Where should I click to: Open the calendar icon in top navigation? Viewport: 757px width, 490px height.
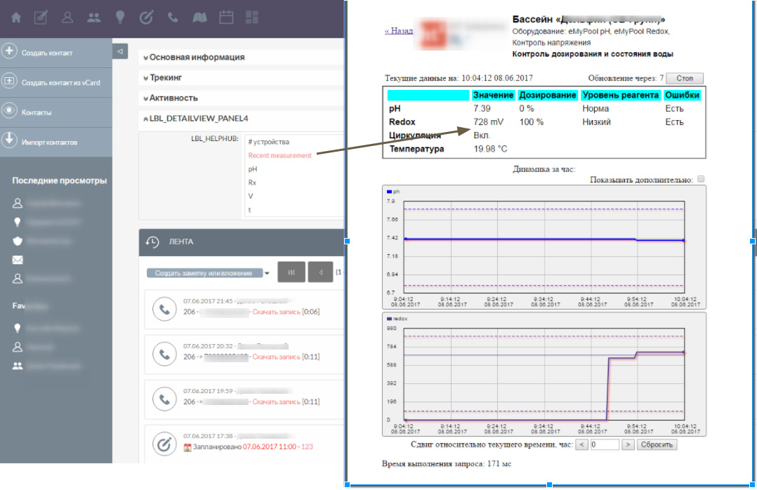226,18
